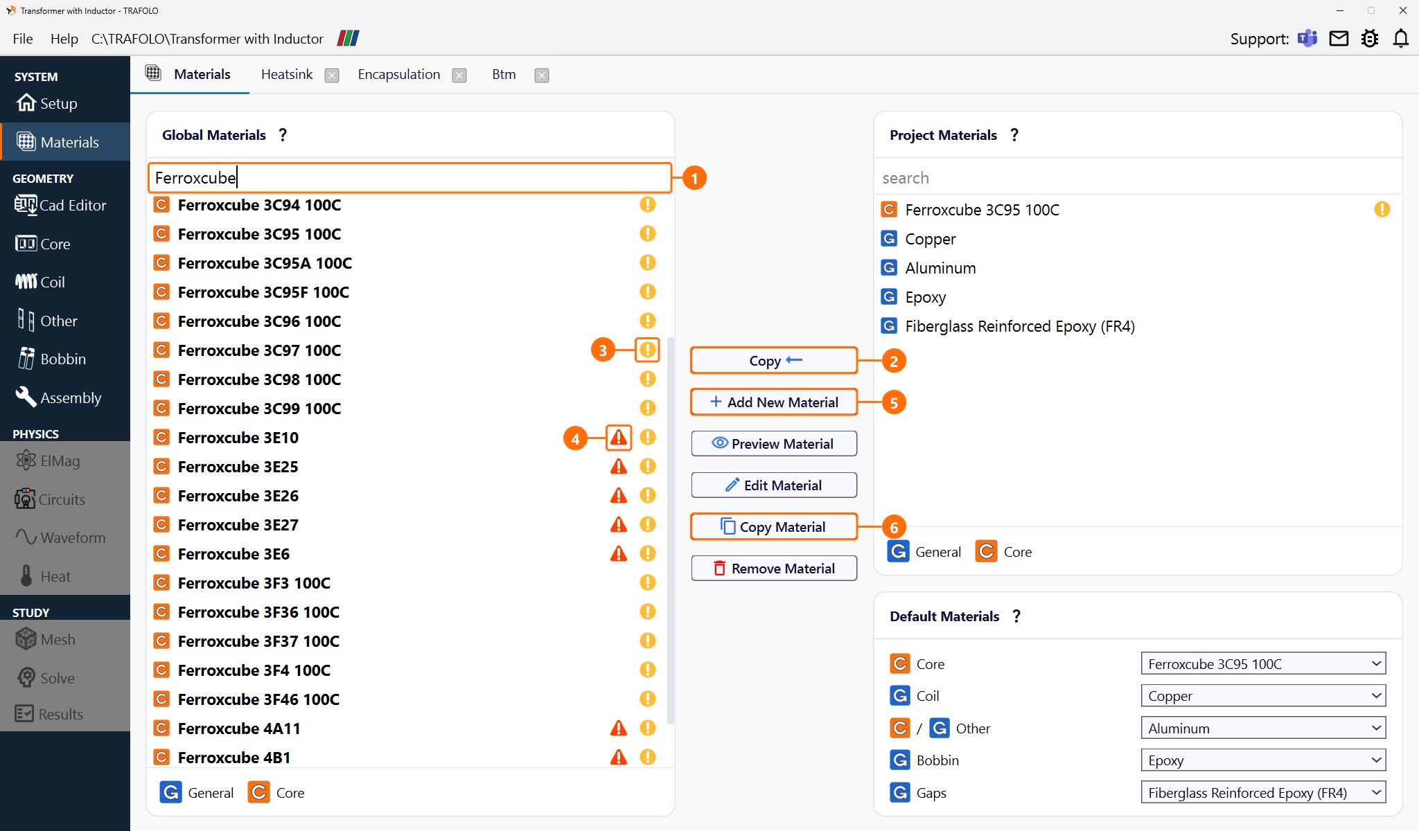
Task: Toggle Core filter in Project Materials
Action: click(1004, 551)
